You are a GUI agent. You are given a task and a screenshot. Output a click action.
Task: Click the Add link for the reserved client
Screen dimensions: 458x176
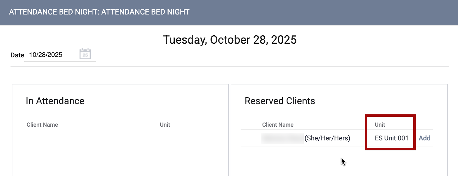[x=424, y=138]
